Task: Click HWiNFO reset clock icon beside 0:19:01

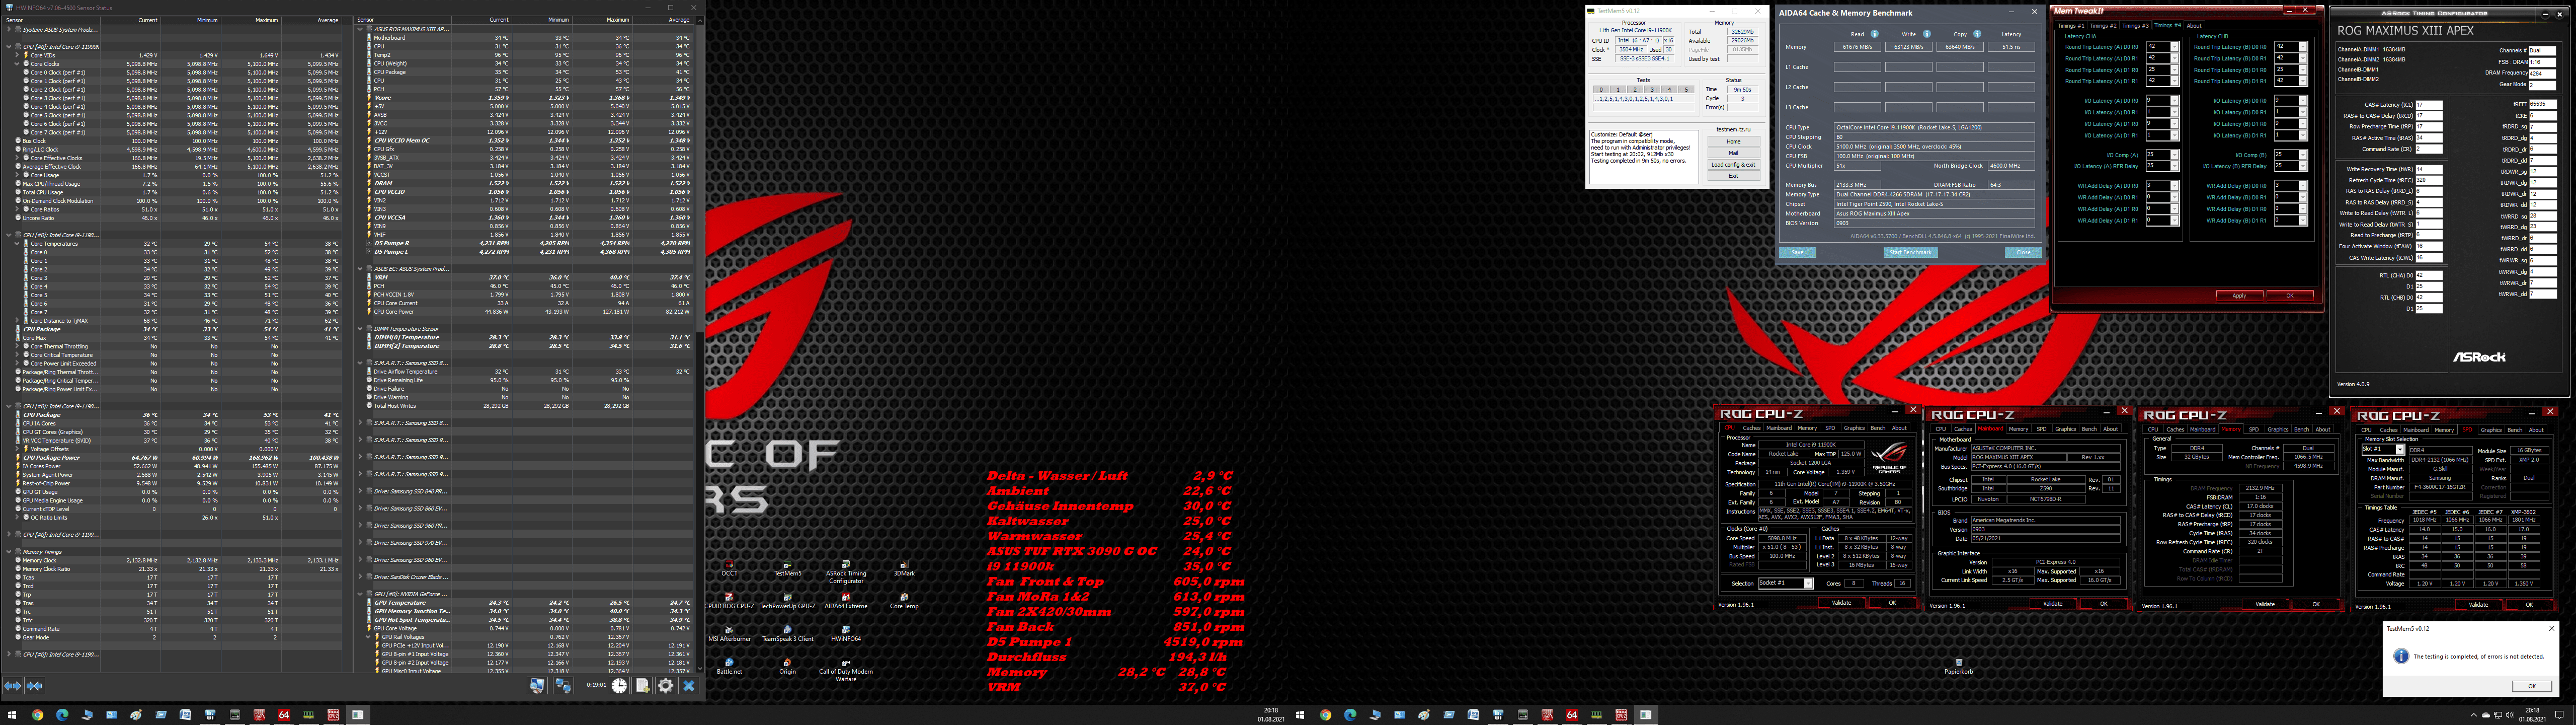Action: [x=619, y=686]
